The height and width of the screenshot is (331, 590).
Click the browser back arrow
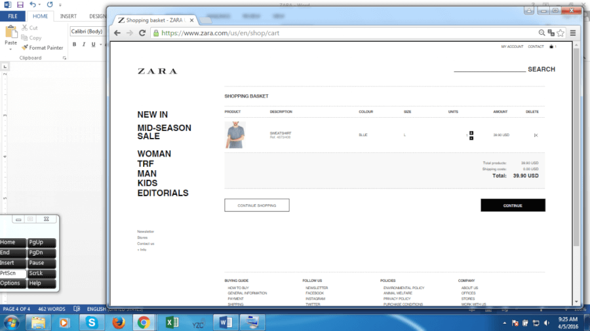click(117, 32)
